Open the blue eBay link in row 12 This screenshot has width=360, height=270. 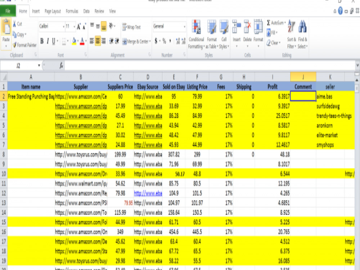(148, 193)
